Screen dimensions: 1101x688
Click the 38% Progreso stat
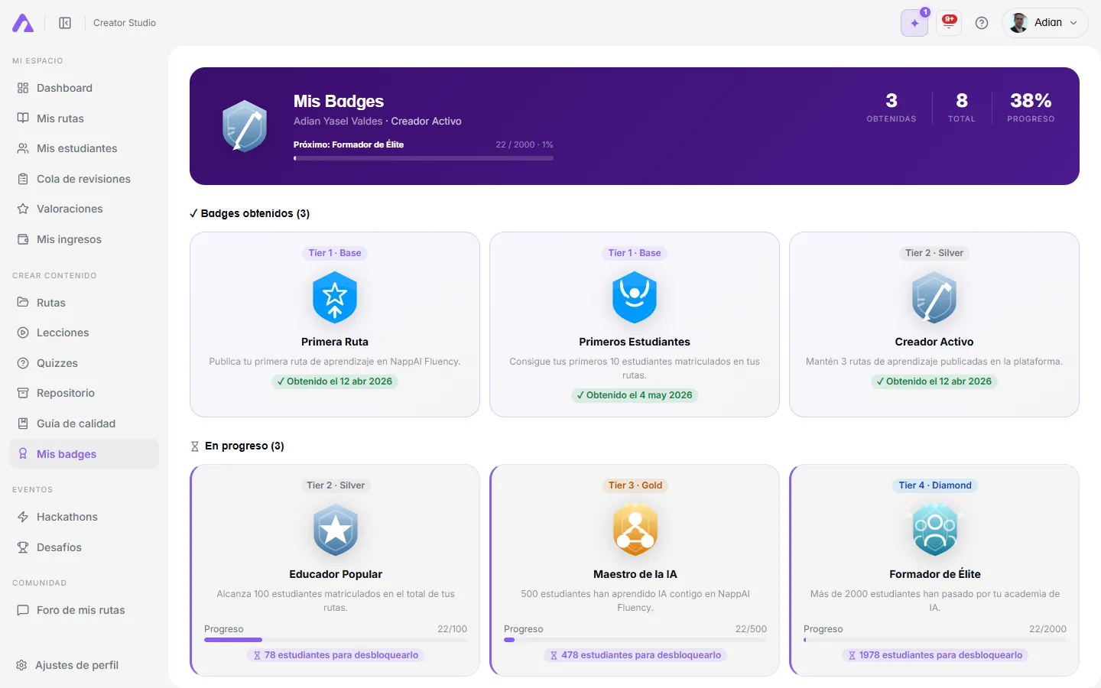coord(1031,107)
